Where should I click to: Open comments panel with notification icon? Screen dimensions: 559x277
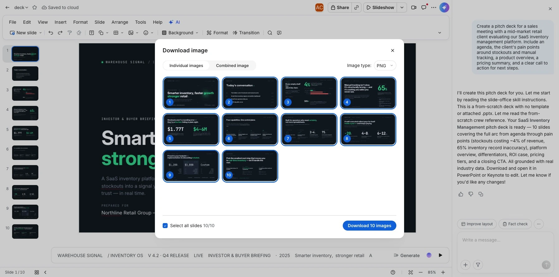point(424,7)
